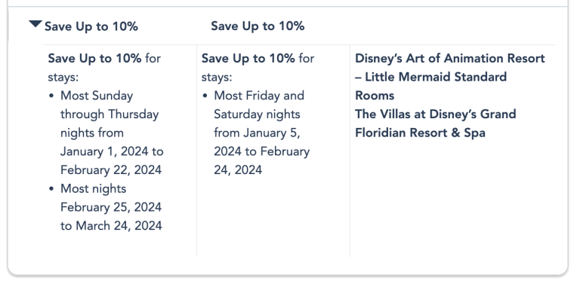
Task: Click February 22, 2024 date text
Action: click(111, 170)
